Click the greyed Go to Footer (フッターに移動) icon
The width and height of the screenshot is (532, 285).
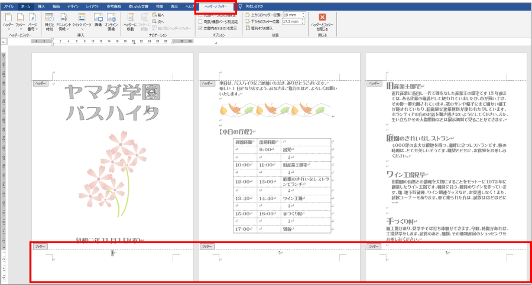tap(145, 22)
